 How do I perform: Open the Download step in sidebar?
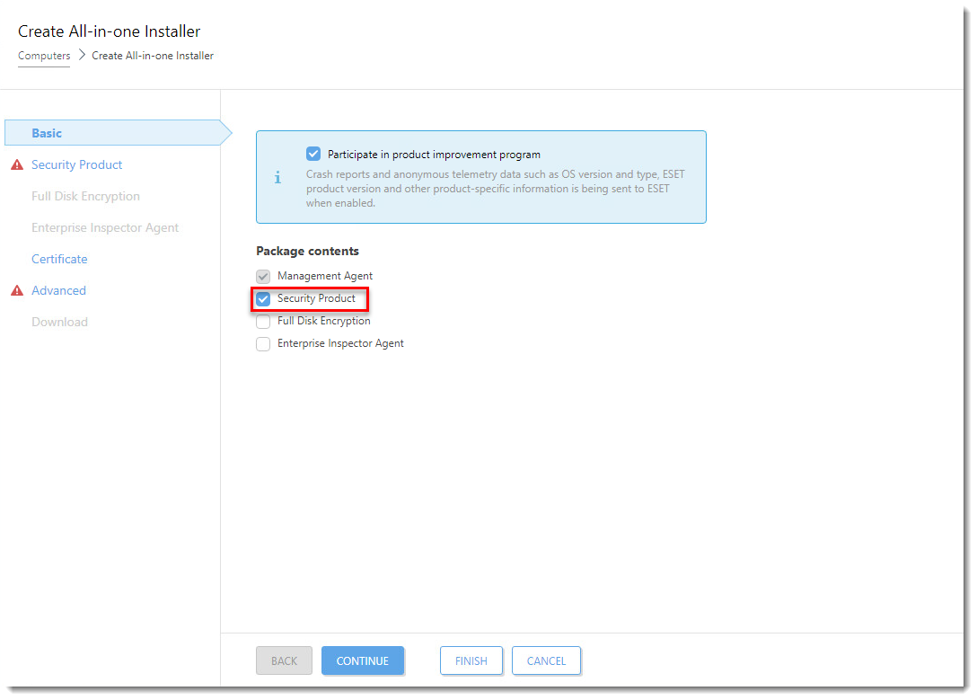(x=59, y=323)
